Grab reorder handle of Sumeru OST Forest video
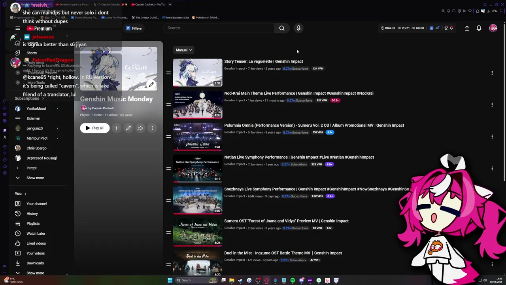This screenshot has height=285, width=506. coord(168,232)
